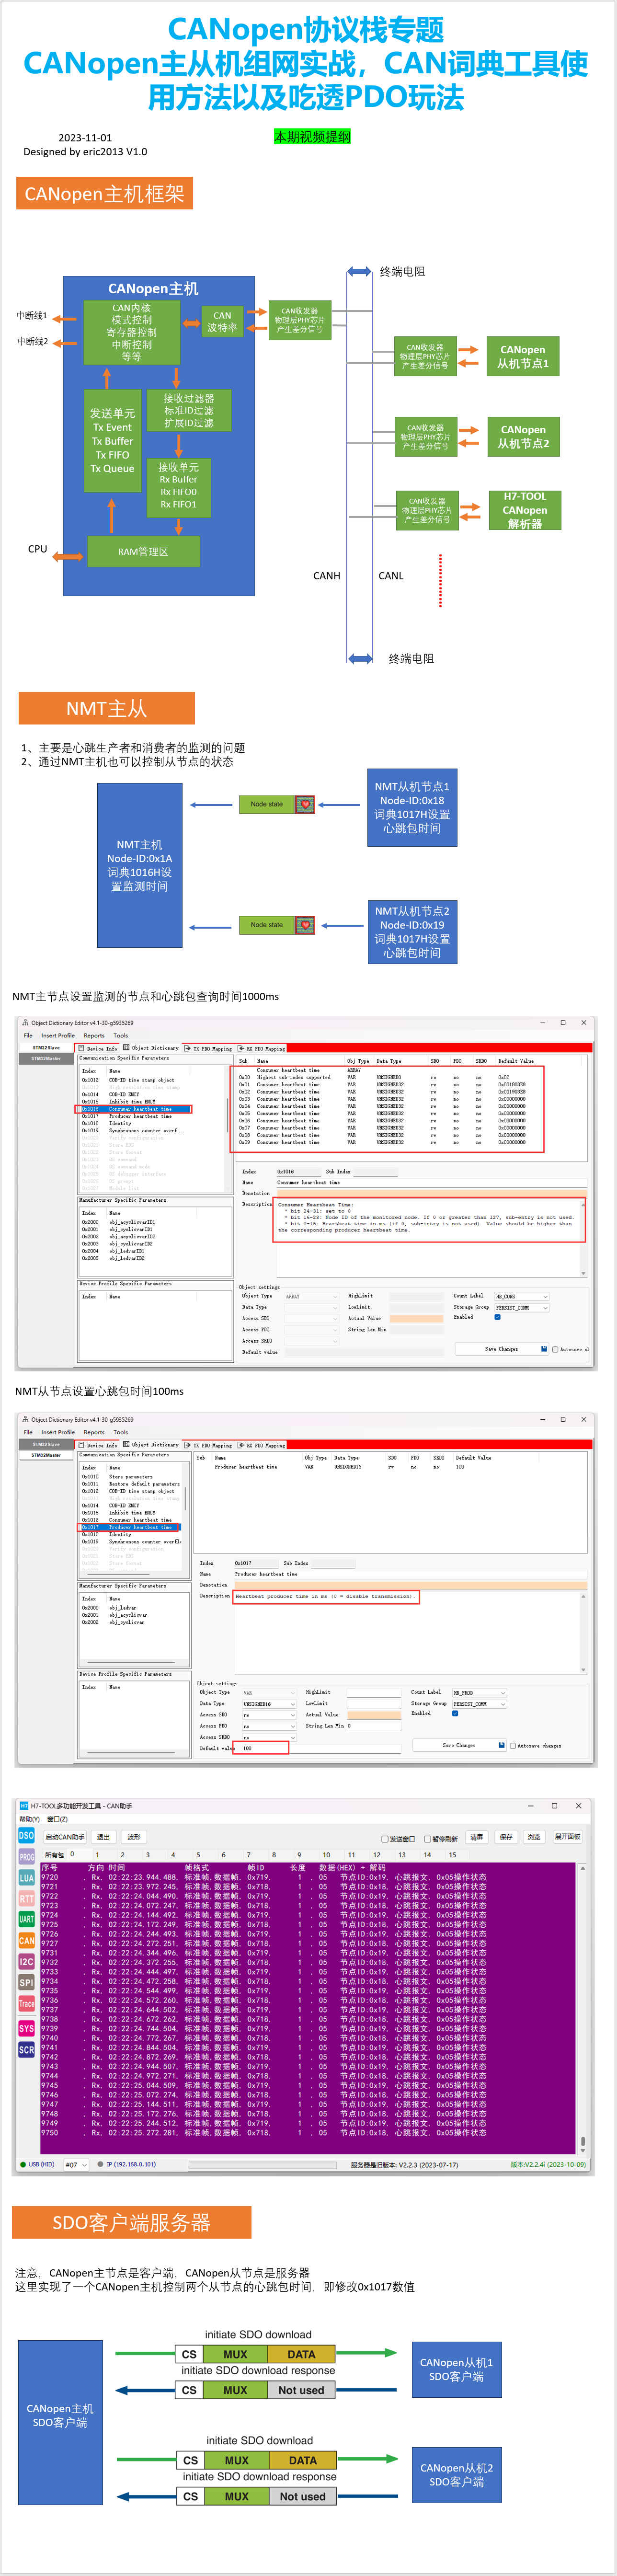
Task: Open the #07 dropdown in H7-TOOL status bar
Action: (77, 2165)
